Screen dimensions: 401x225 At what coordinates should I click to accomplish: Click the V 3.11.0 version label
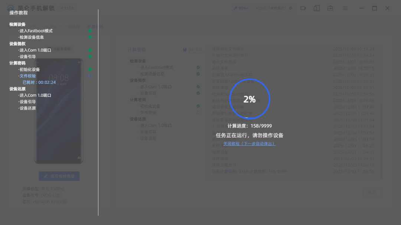[x=67, y=8]
